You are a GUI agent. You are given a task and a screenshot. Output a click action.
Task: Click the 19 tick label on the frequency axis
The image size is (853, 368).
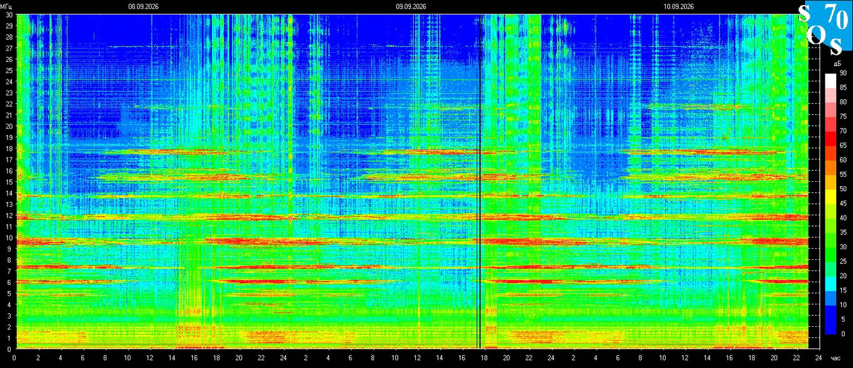9,137
